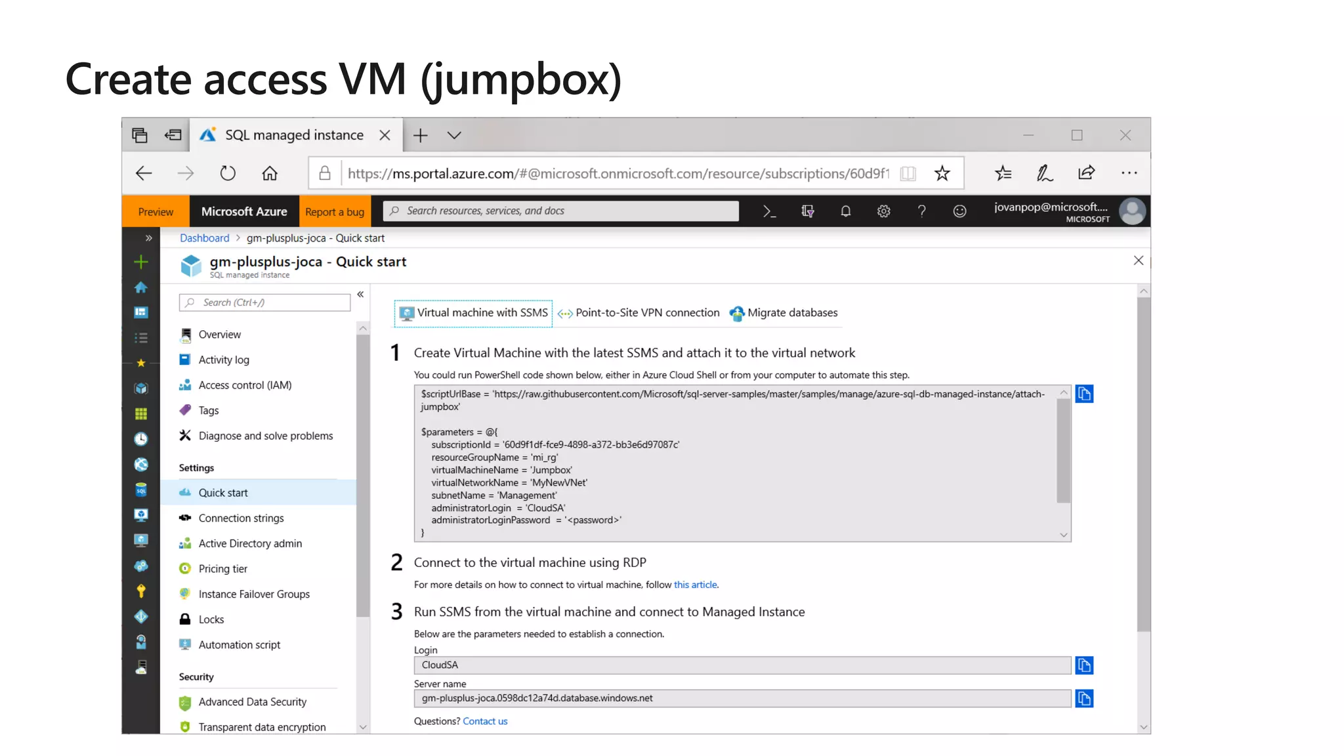
Task: Copy the CloudSA login value
Action: click(x=1084, y=665)
